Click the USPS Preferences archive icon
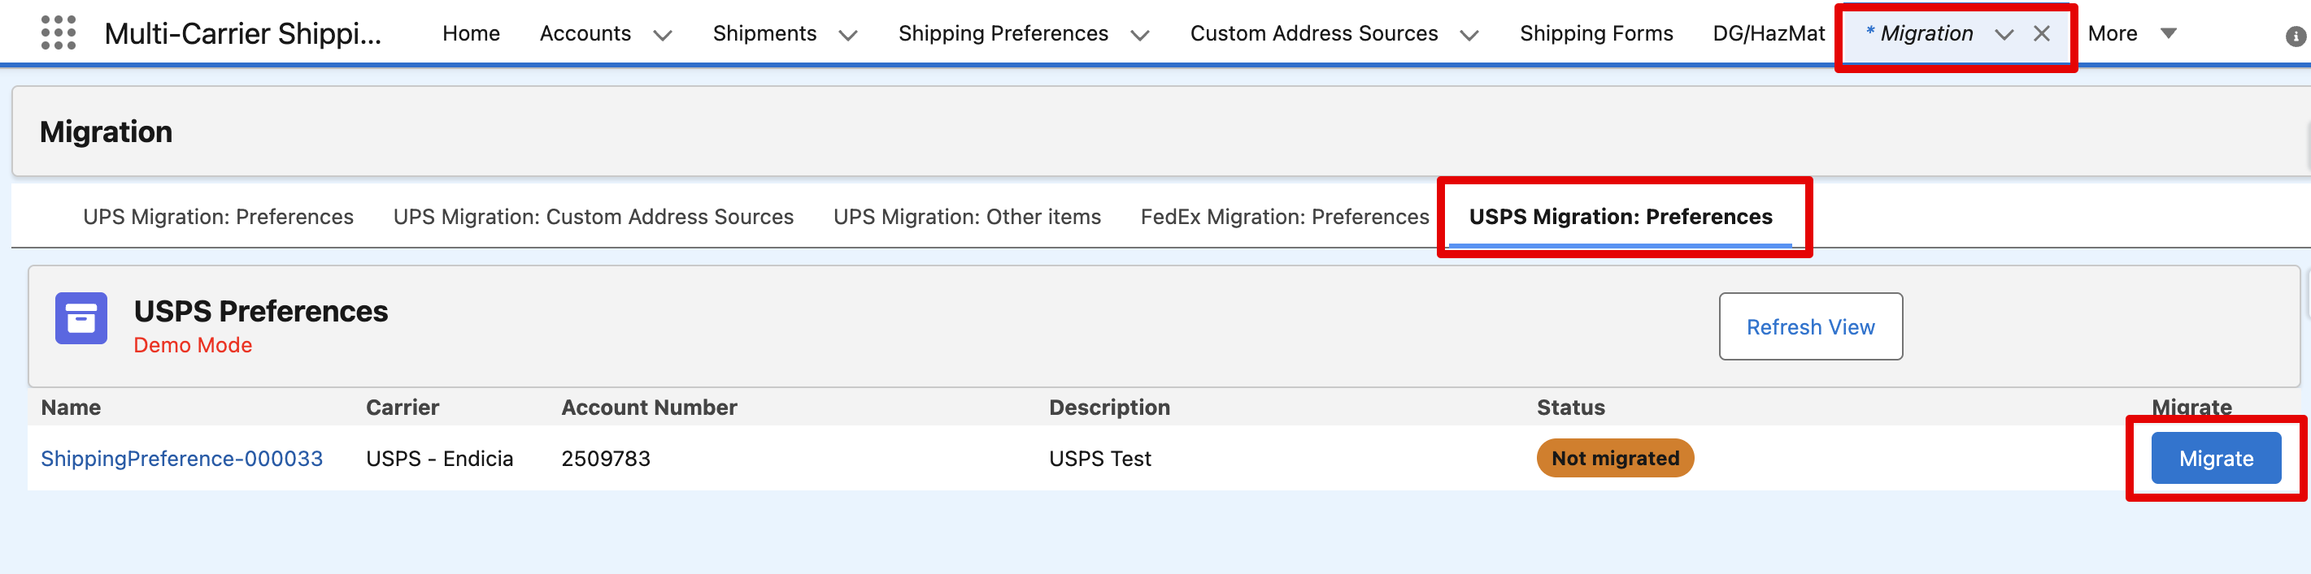 81,318
